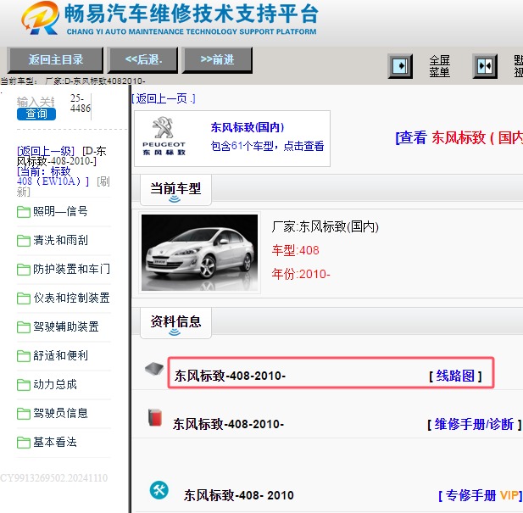Open the 维修手册/诊断 link
The image size is (523, 513).
click(474, 424)
